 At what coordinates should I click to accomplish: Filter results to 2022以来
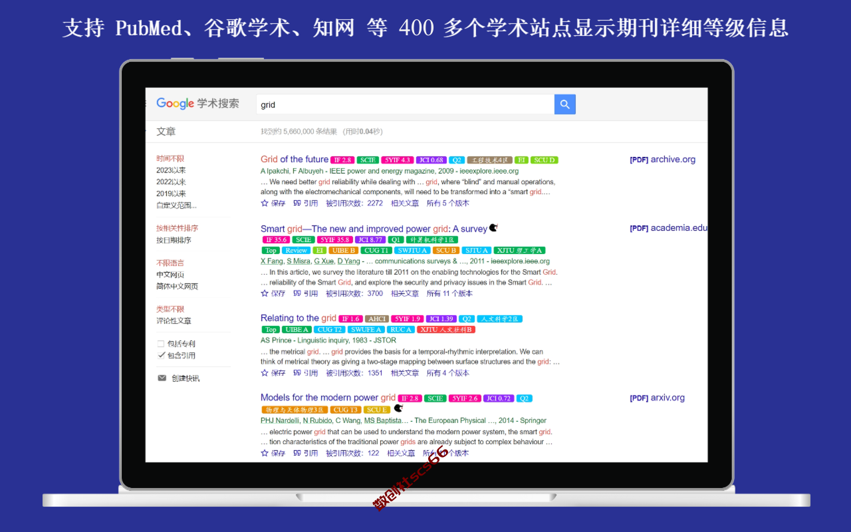coord(171,182)
